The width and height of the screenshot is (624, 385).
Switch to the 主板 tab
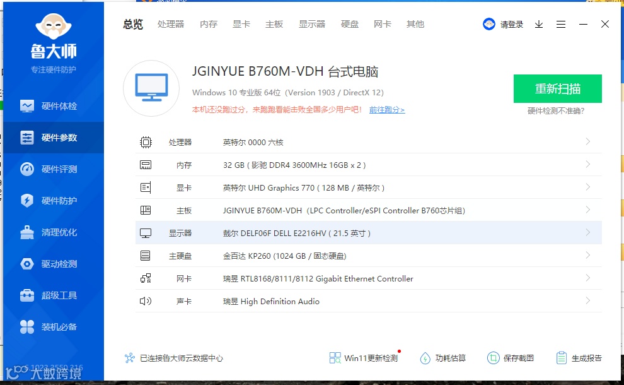[274, 25]
